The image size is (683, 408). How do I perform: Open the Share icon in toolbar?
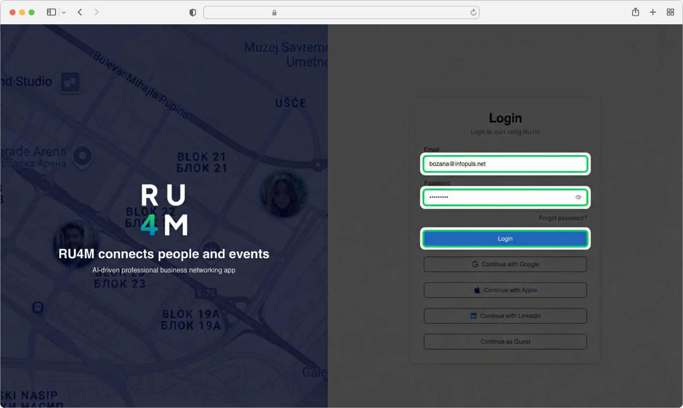pyautogui.click(x=635, y=12)
